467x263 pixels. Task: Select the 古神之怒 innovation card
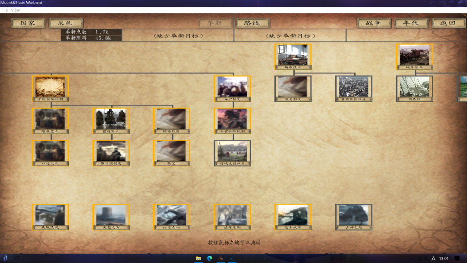click(x=354, y=217)
